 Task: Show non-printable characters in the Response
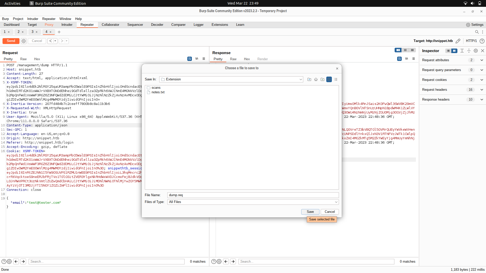pyautogui.click(x=407, y=59)
